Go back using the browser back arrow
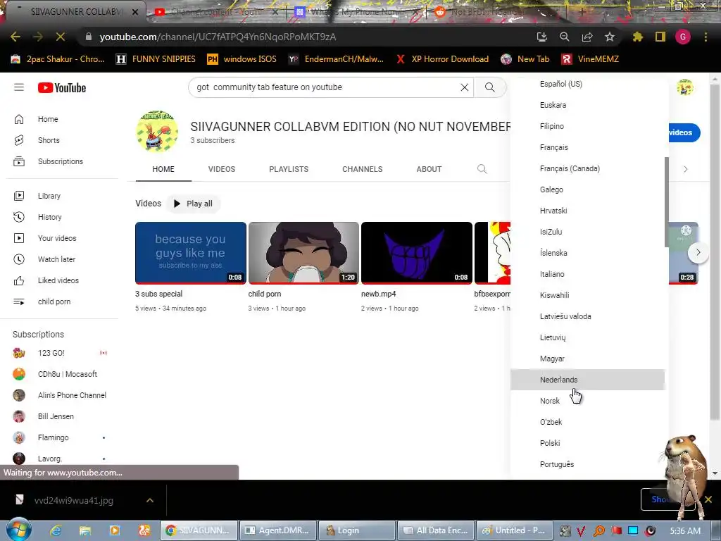The image size is (721, 541). [x=15, y=37]
